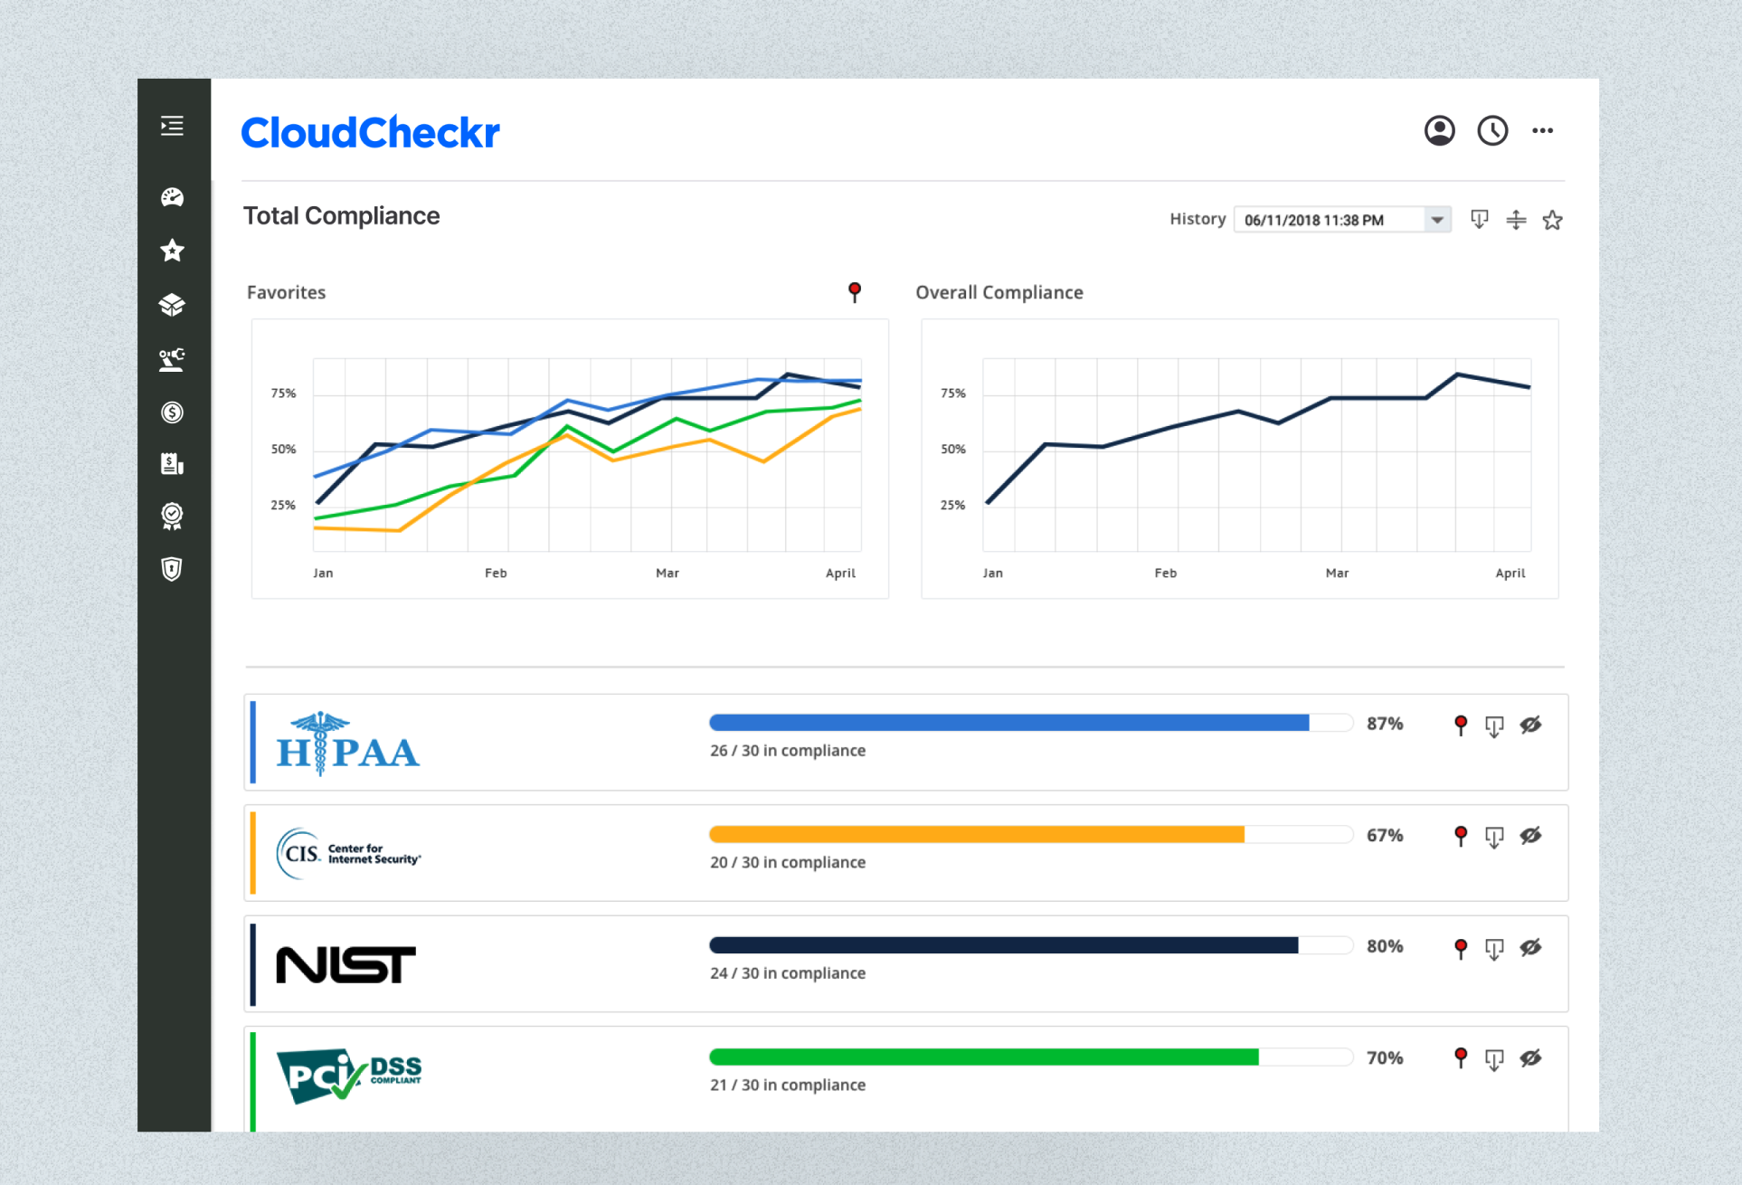Hide the PCI DSS compliance row
Viewport: 1742px width, 1185px height.
[x=1530, y=1058]
